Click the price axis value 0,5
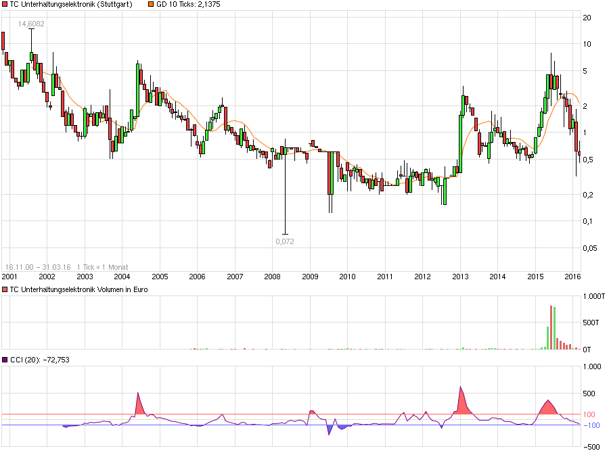The height and width of the screenshot is (453, 609). pyautogui.click(x=588, y=160)
